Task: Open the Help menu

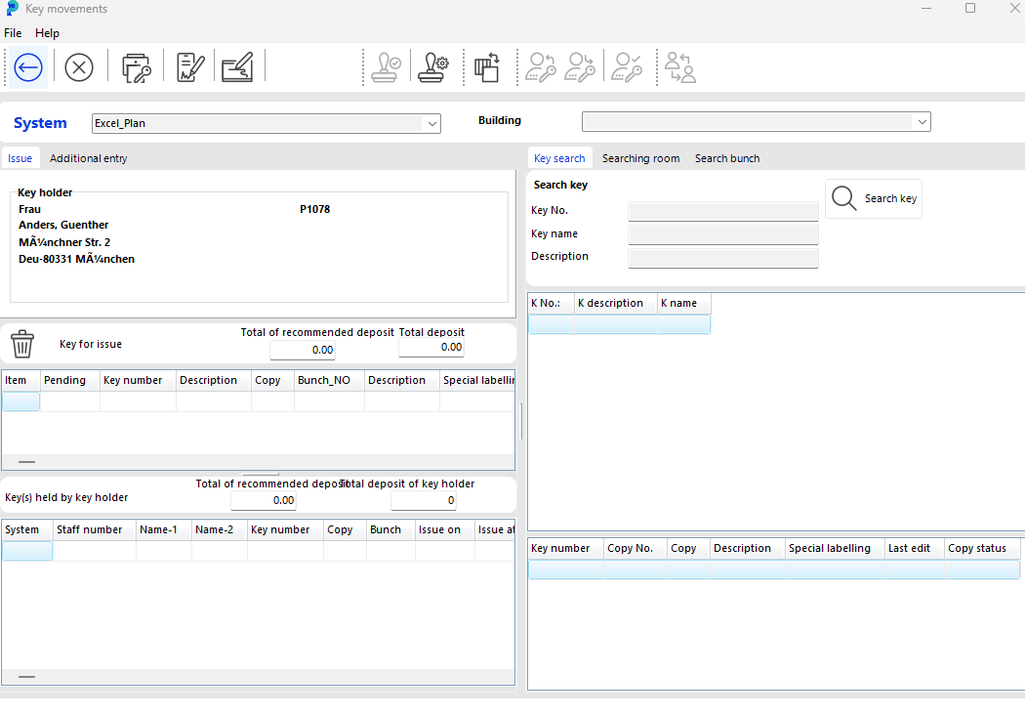Action: click(47, 33)
